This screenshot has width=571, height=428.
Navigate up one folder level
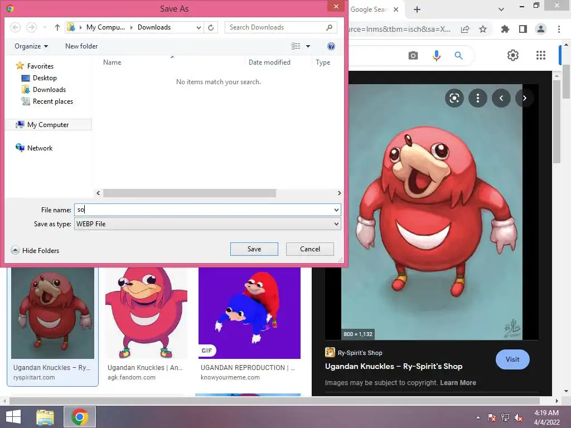tap(57, 27)
